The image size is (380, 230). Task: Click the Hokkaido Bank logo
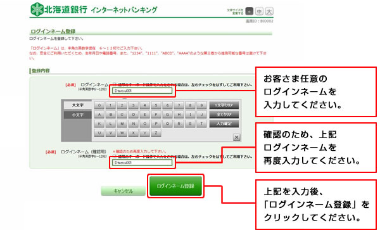point(59,10)
